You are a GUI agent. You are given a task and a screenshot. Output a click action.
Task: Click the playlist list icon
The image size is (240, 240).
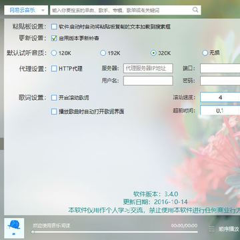(211, 229)
